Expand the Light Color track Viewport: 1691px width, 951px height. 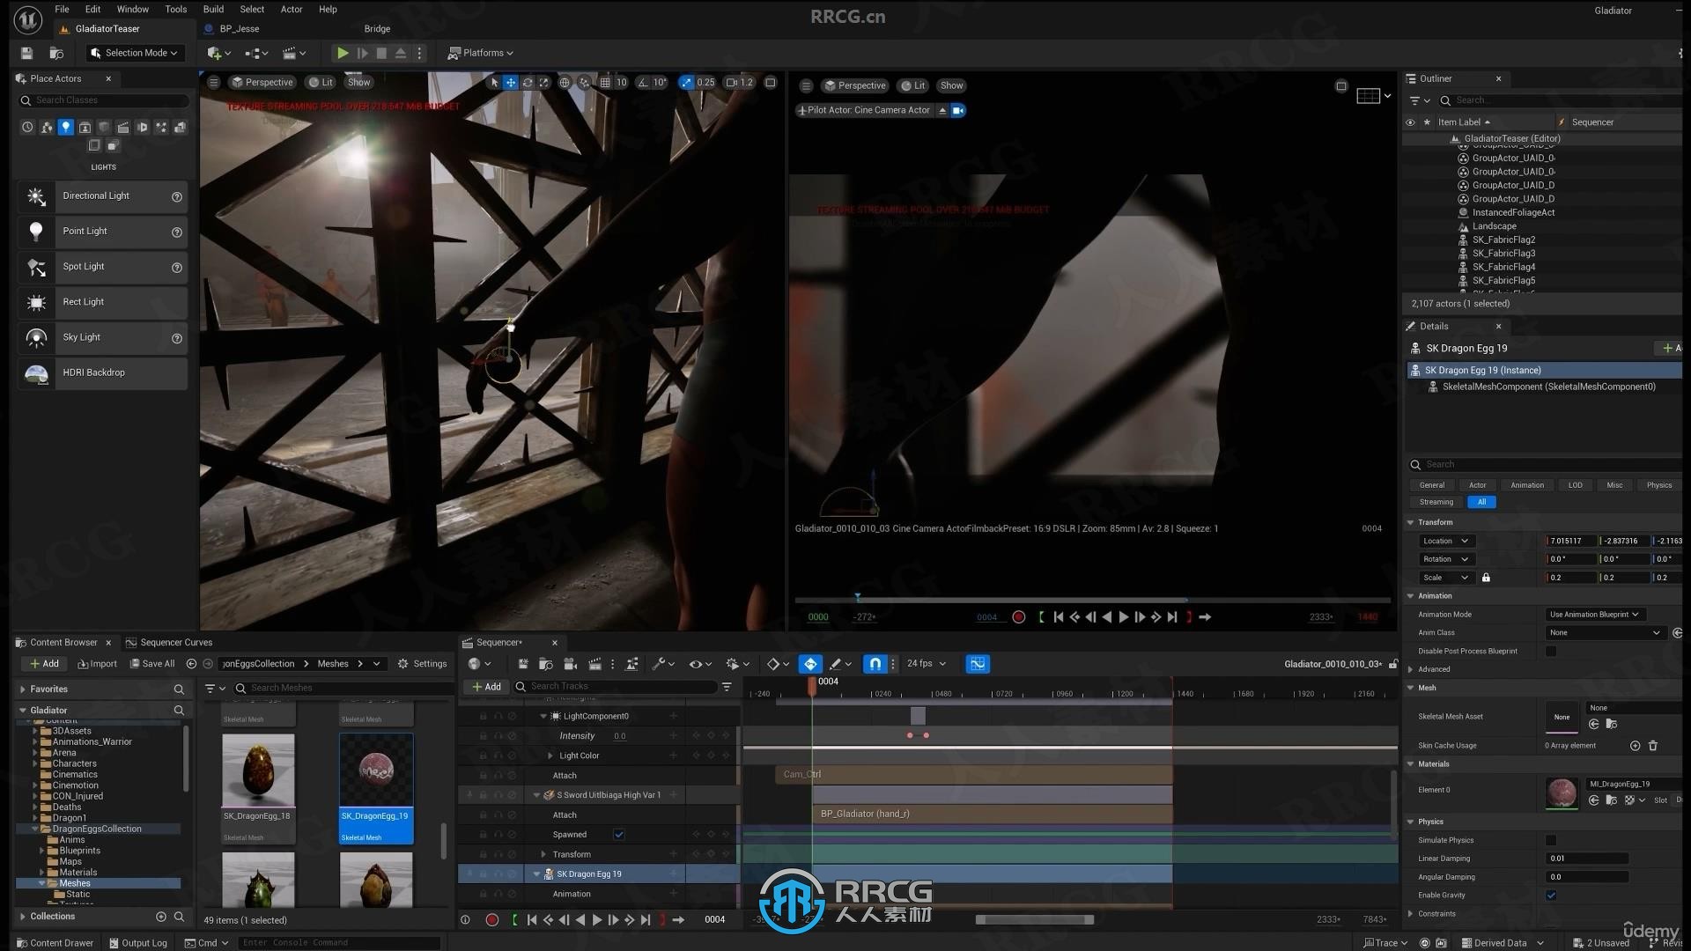(x=550, y=756)
